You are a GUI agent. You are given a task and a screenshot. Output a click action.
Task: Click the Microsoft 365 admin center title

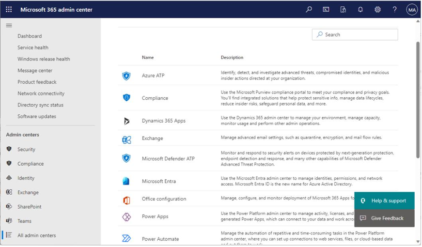(x=56, y=10)
